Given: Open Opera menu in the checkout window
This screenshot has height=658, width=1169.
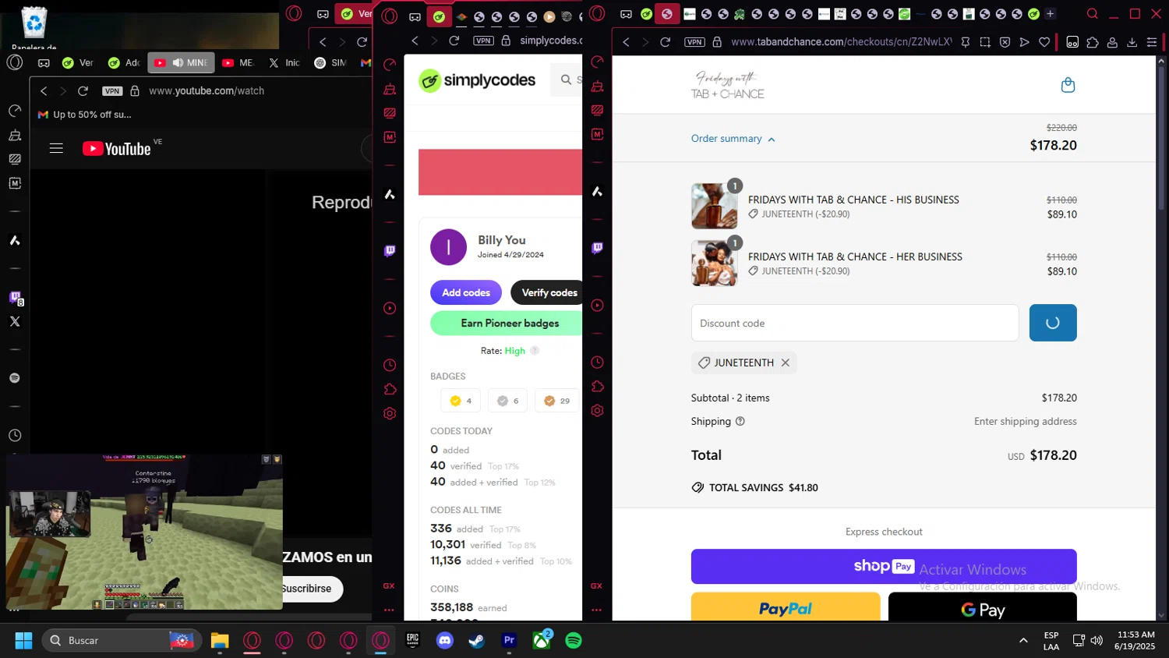Looking at the screenshot, I should click(x=598, y=14).
